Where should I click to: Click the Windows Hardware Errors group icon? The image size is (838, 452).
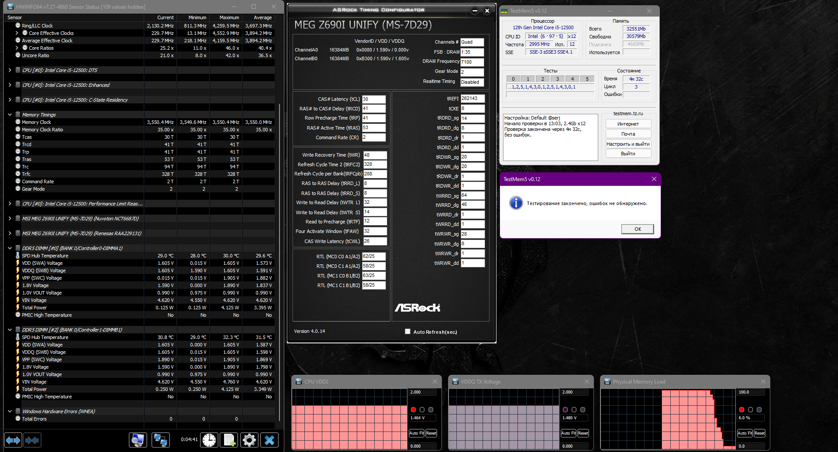coord(18,411)
